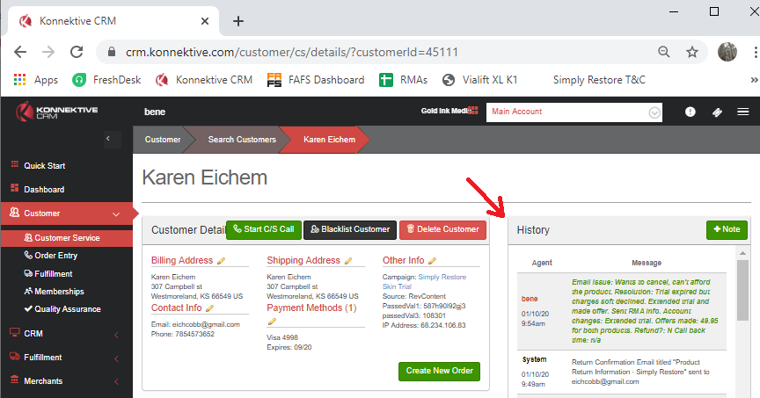Image resolution: width=760 pixels, height=398 pixels.
Task: Open the Main Account dropdown
Action: pos(654,112)
